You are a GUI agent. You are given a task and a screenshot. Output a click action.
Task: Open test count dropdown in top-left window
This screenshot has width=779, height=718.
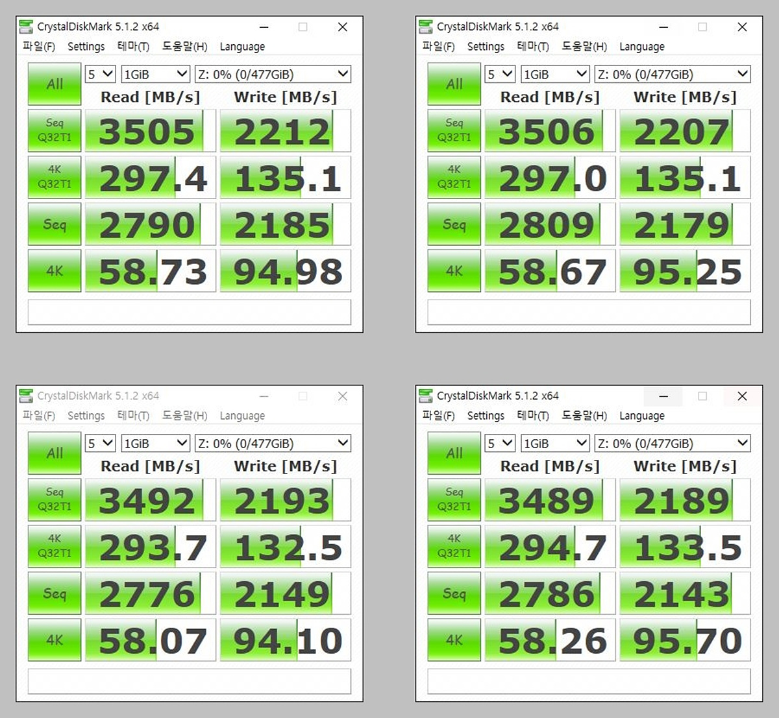[x=101, y=74]
